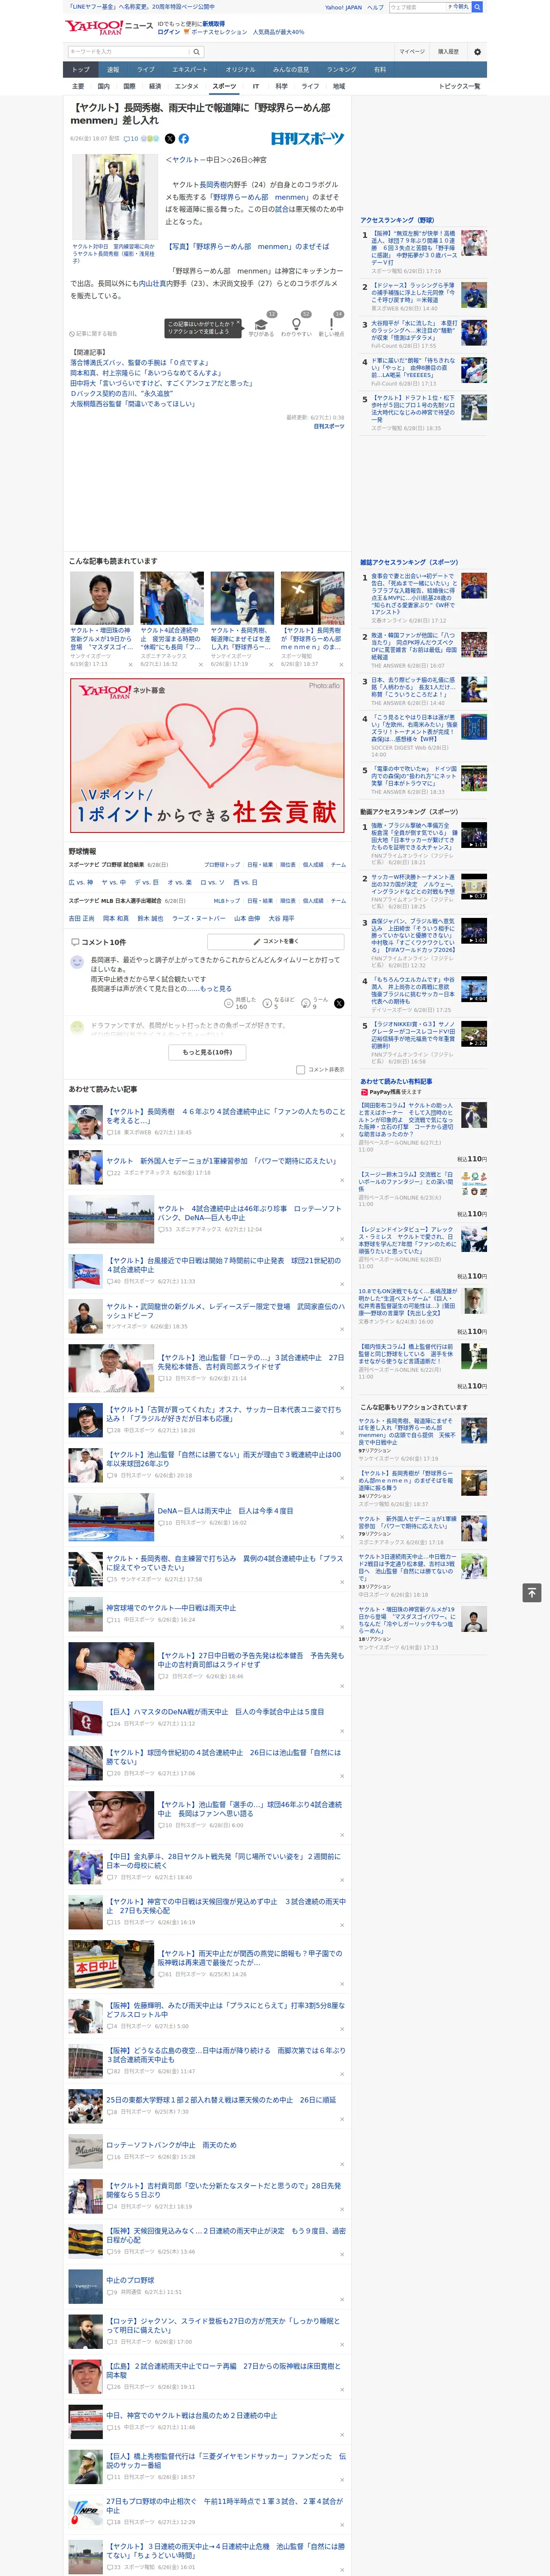
Task: Switch to the ライブ tab in the top navigation
Action: [x=146, y=70]
